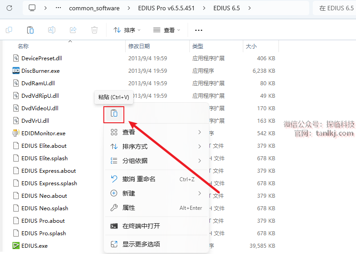This screenshot has height=254, width=356.
Task: Click the 39,585 KB size cell
Action: (262, 246)
